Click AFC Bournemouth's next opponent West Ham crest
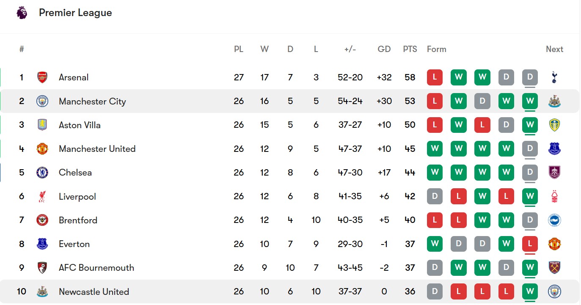Screen dimensions: 581x305 [x=554, y=268]
